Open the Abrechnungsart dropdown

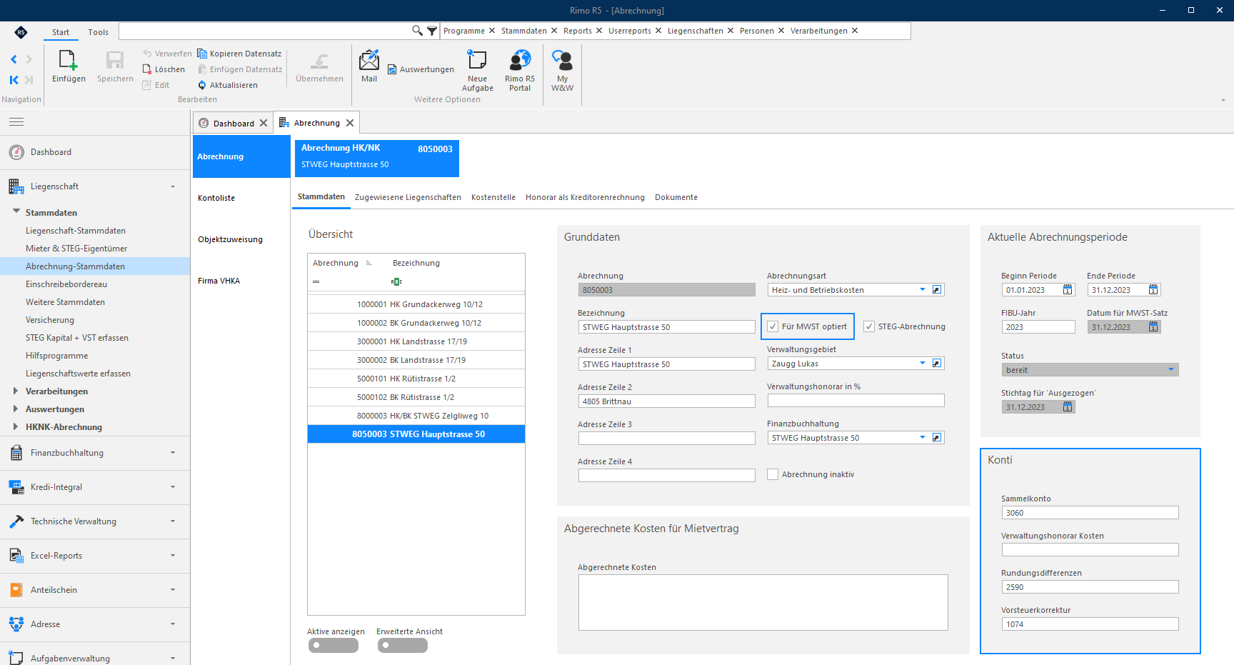(923, 290)
